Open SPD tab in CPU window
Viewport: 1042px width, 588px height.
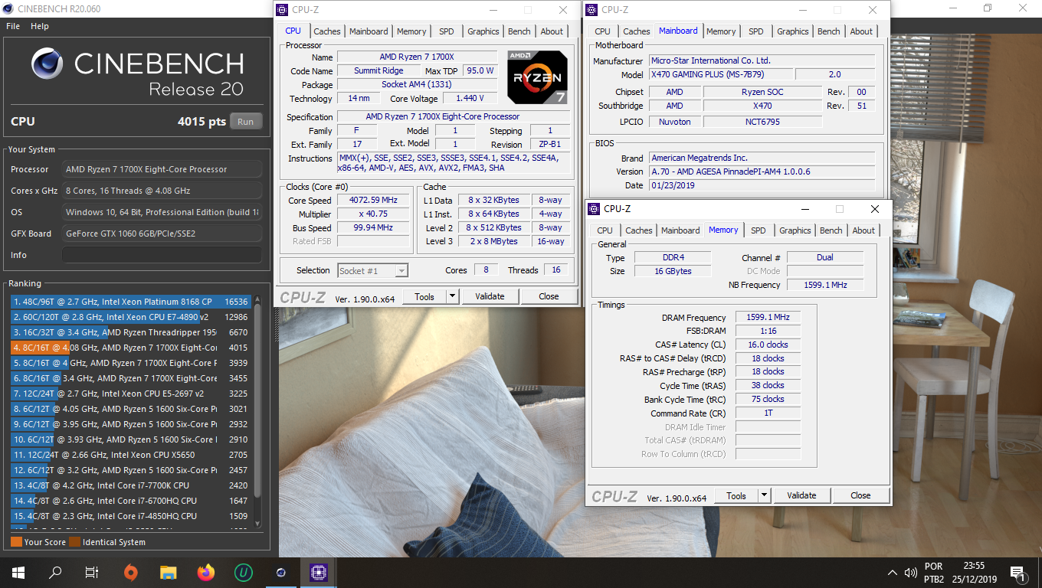coord(447,31)
